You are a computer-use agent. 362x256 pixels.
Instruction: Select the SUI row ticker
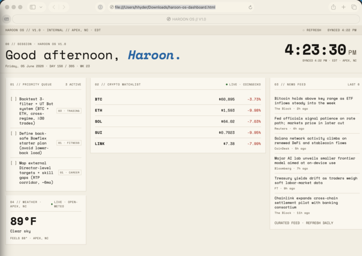[x=99, y=133]
